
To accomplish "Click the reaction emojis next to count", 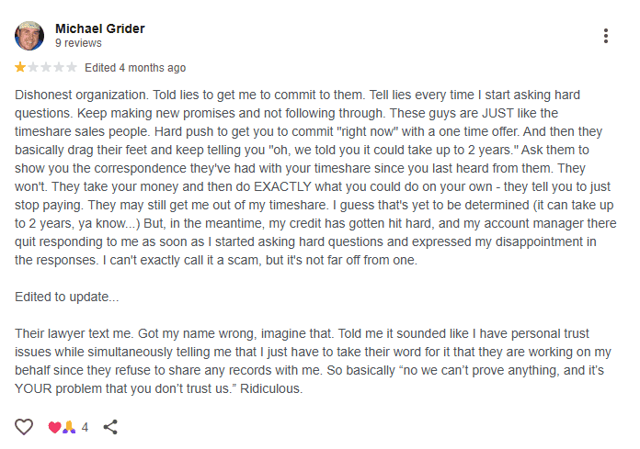I will click(60, 427).
